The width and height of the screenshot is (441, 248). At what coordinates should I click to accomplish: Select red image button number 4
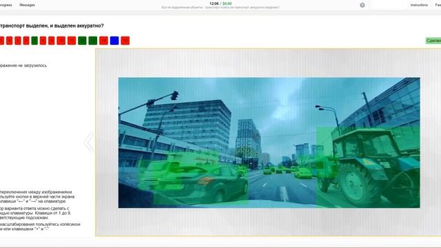pyautogui.click(x=9, y=41)
